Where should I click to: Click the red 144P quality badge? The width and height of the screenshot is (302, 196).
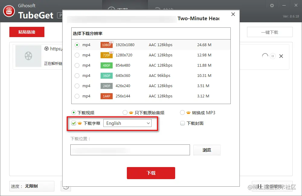[107, 96]
